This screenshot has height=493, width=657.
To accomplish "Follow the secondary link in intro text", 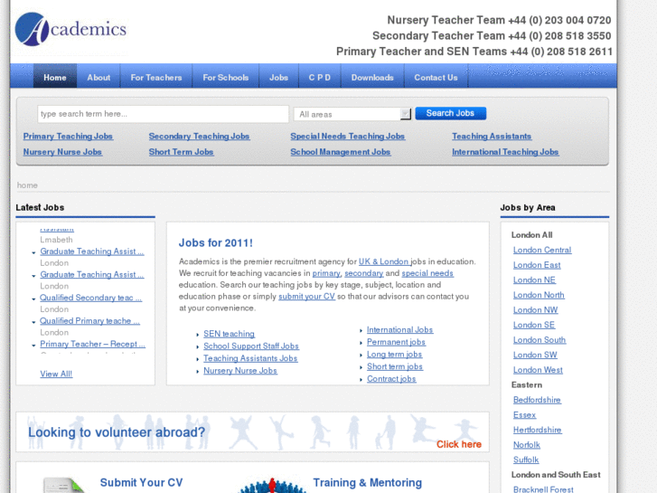I will click(x=363, y=273).
